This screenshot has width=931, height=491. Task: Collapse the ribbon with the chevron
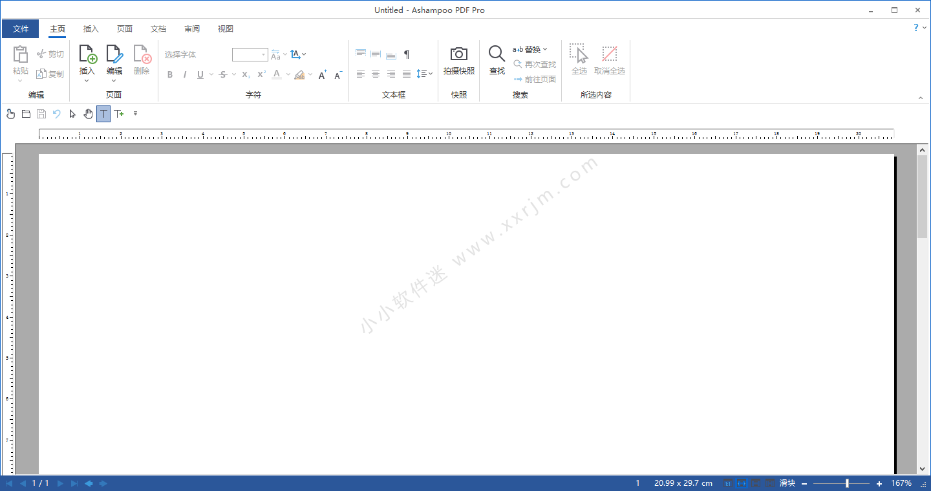point(921,98)
